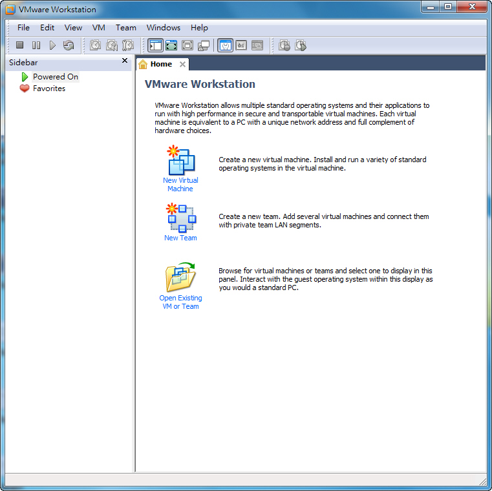The height and width of the screenshot is (491, 492).
Task: Click the Replay toolbar icon
Action: point(301,45)
